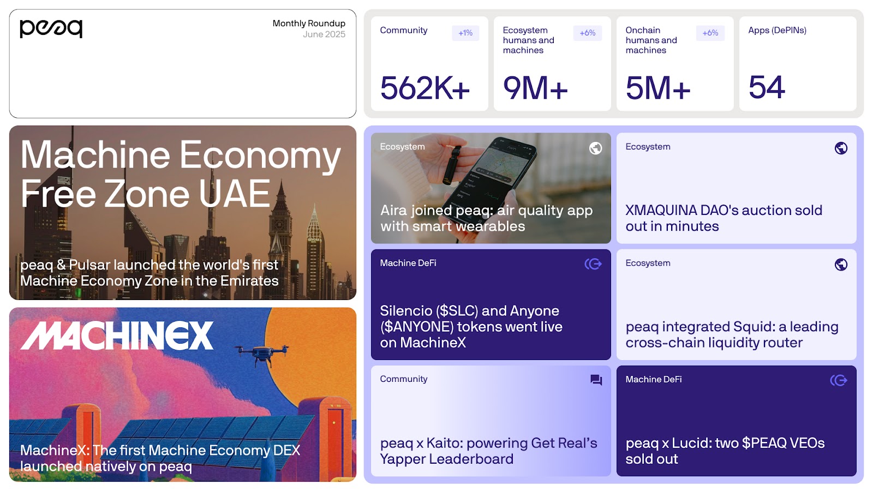Click Ecosystem humans and machines label
Viewport: 873px width, 491px height.
[x=528, y=40]
